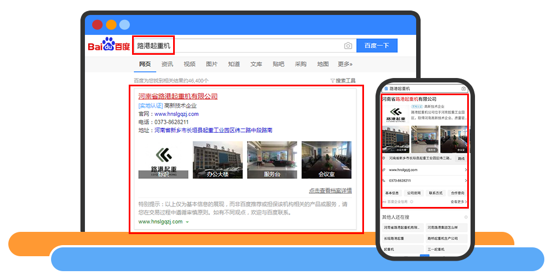The image size is (551, 280).
Task: Open the 服务台 thumbnail on desktop
Action: click(x=272, y=160)
